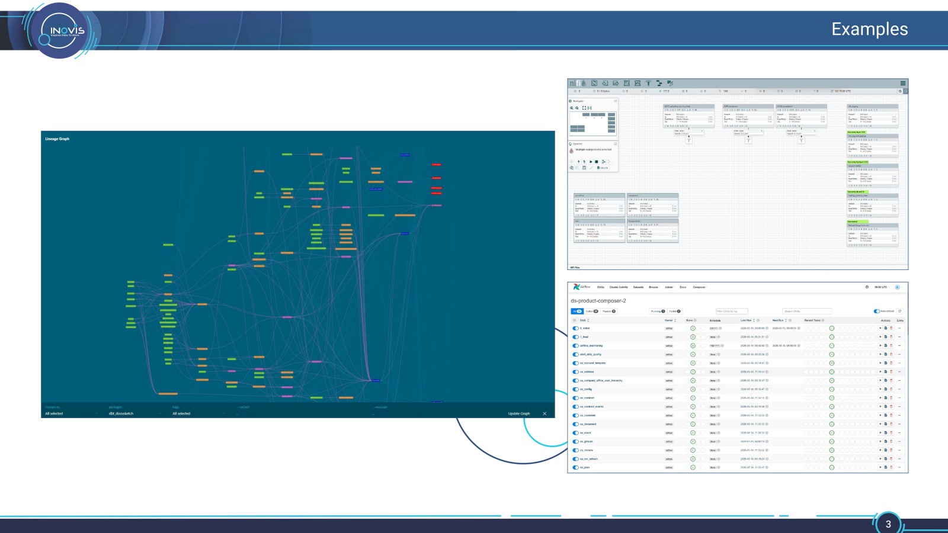The width and height of the screenshot is (948, 533).
Task: Zoom out using NiFi Navigate panel
Action: pos(577,108)
